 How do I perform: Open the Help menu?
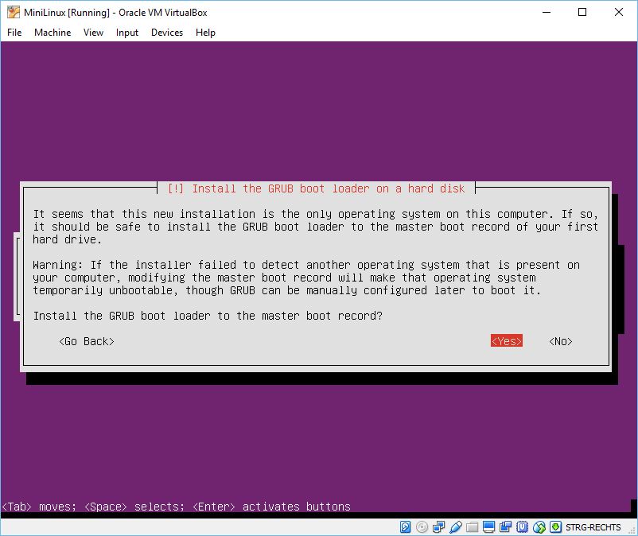[x=205, y=33]
